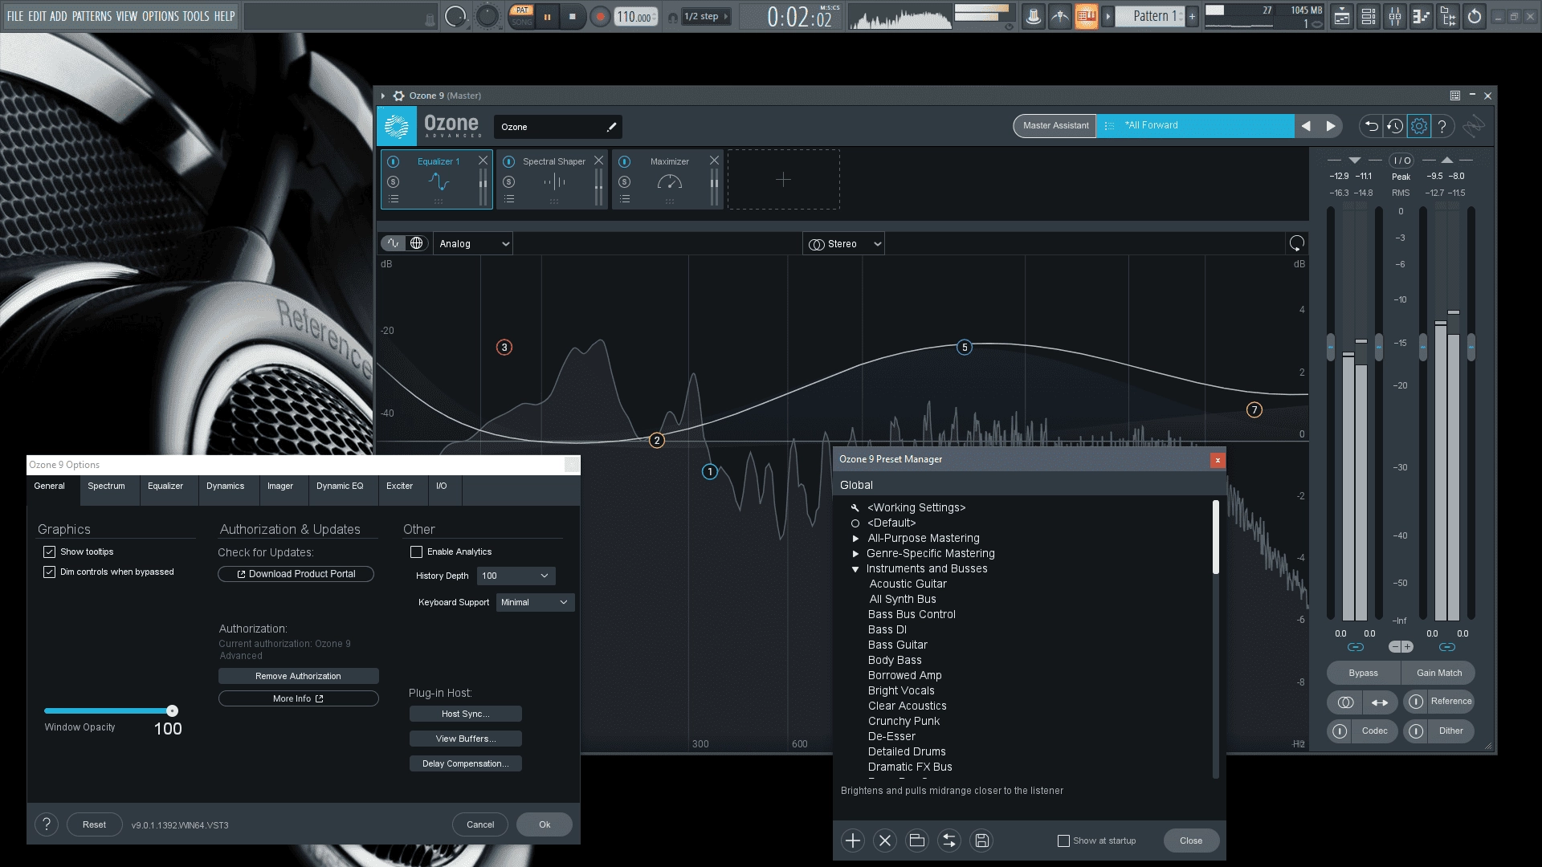Toggle Spectral Shaper power button
Viewport: 1542px width, 867px height.
tap(509, 162)
